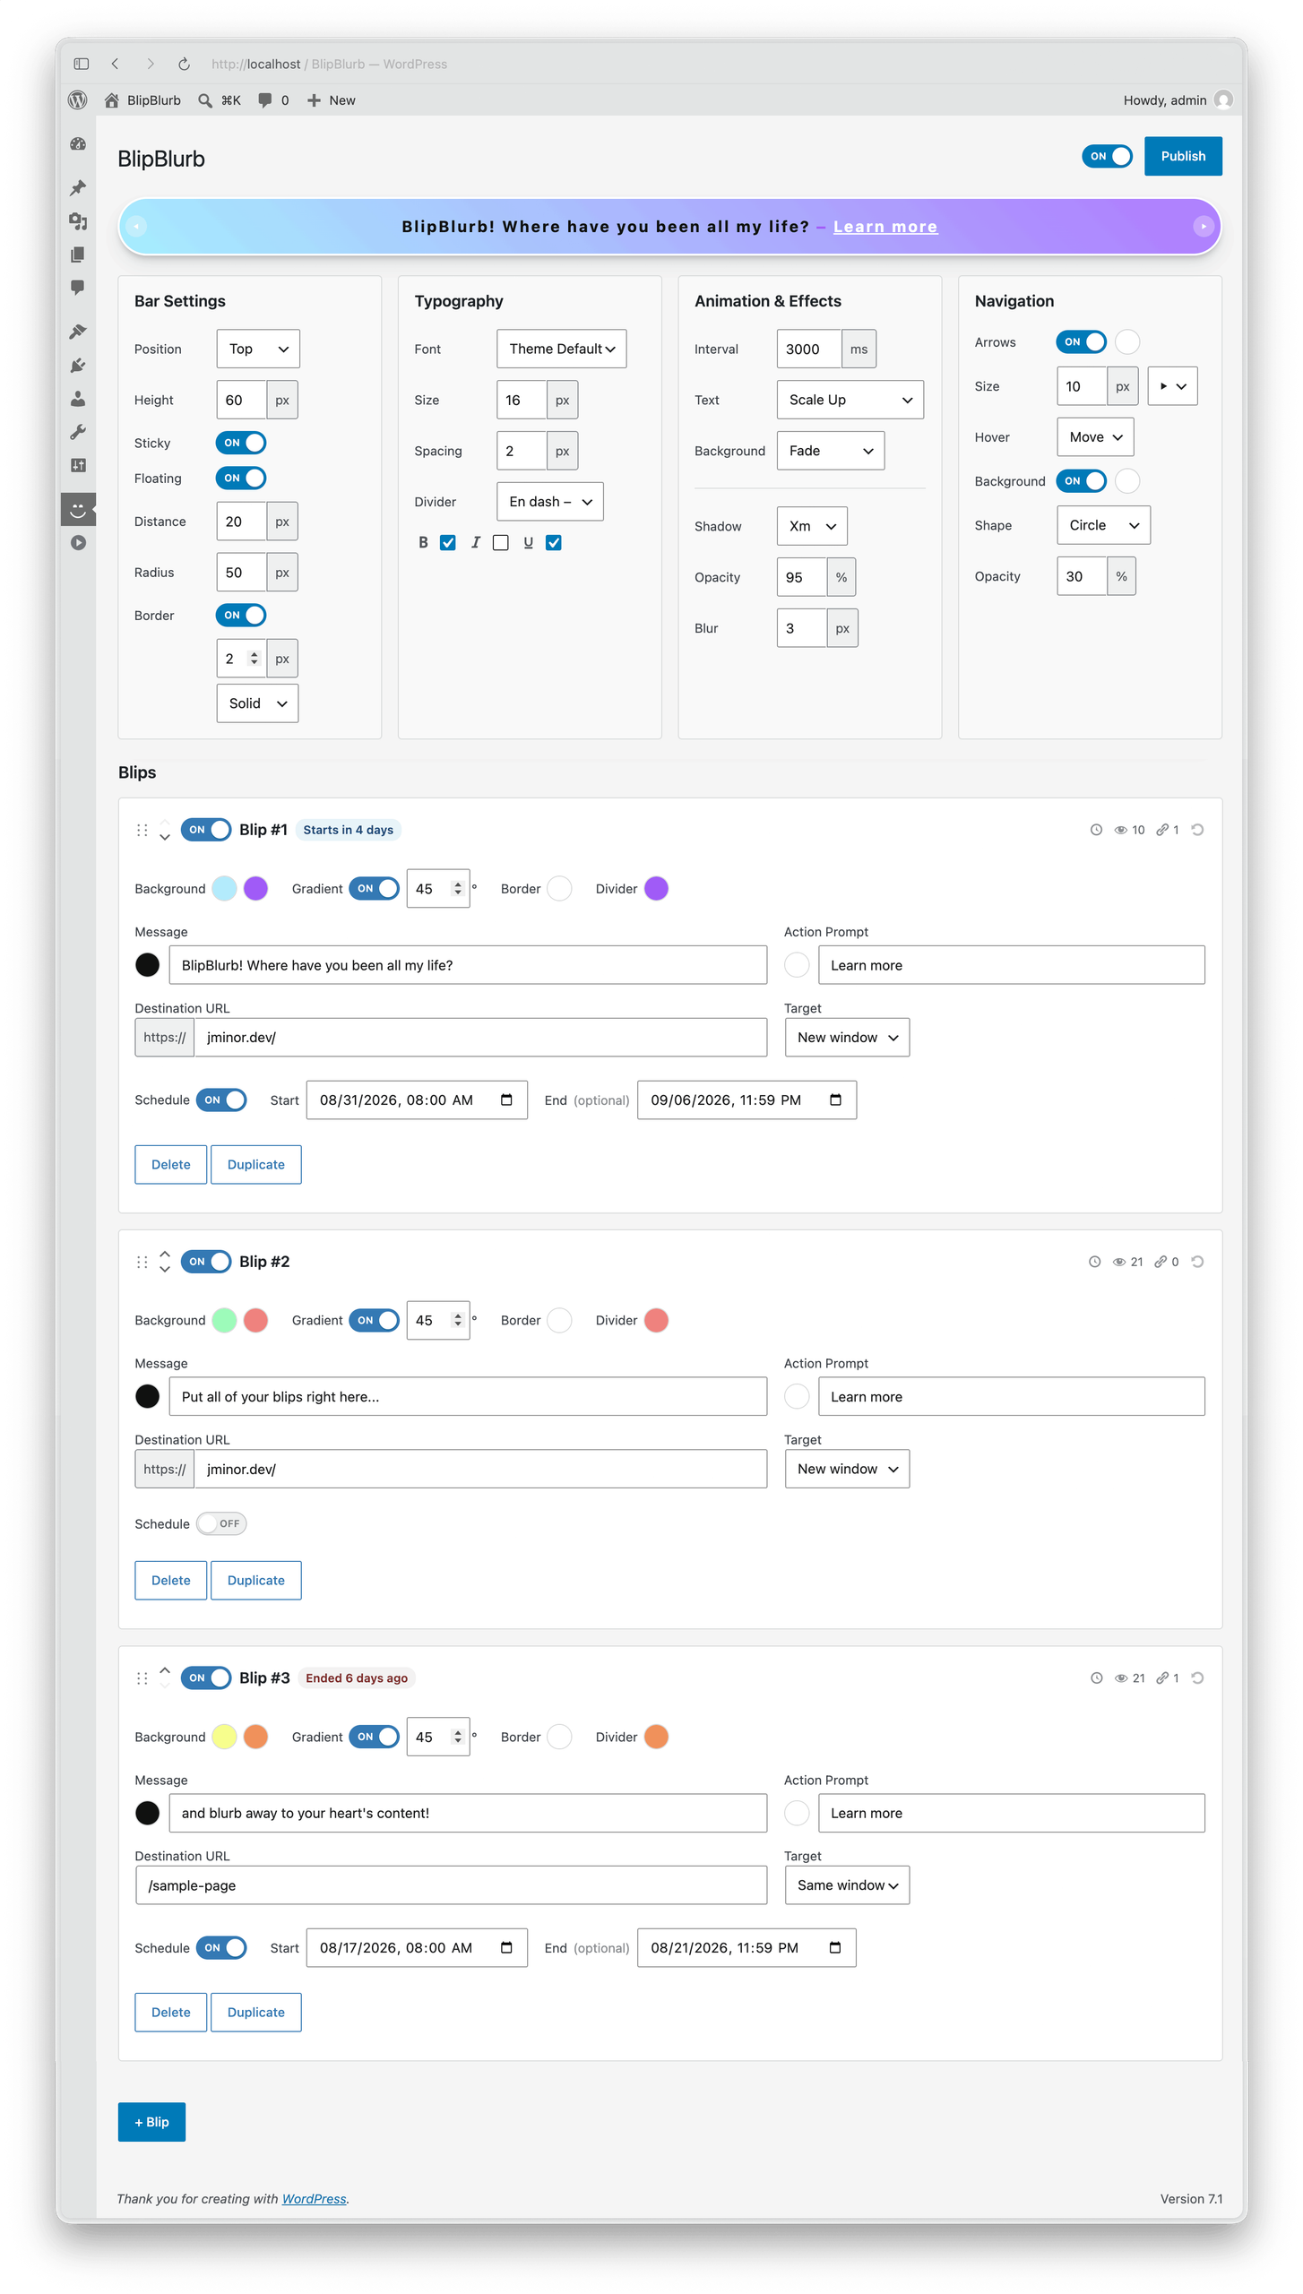
Task: Click the link clicks icon on Blip #3
Action: coord(1161,1678)
